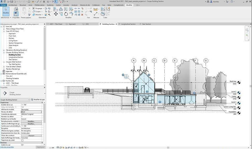252x149 pixels.
Task: Select the Move tool with four arrows
Action: [56, 14]
